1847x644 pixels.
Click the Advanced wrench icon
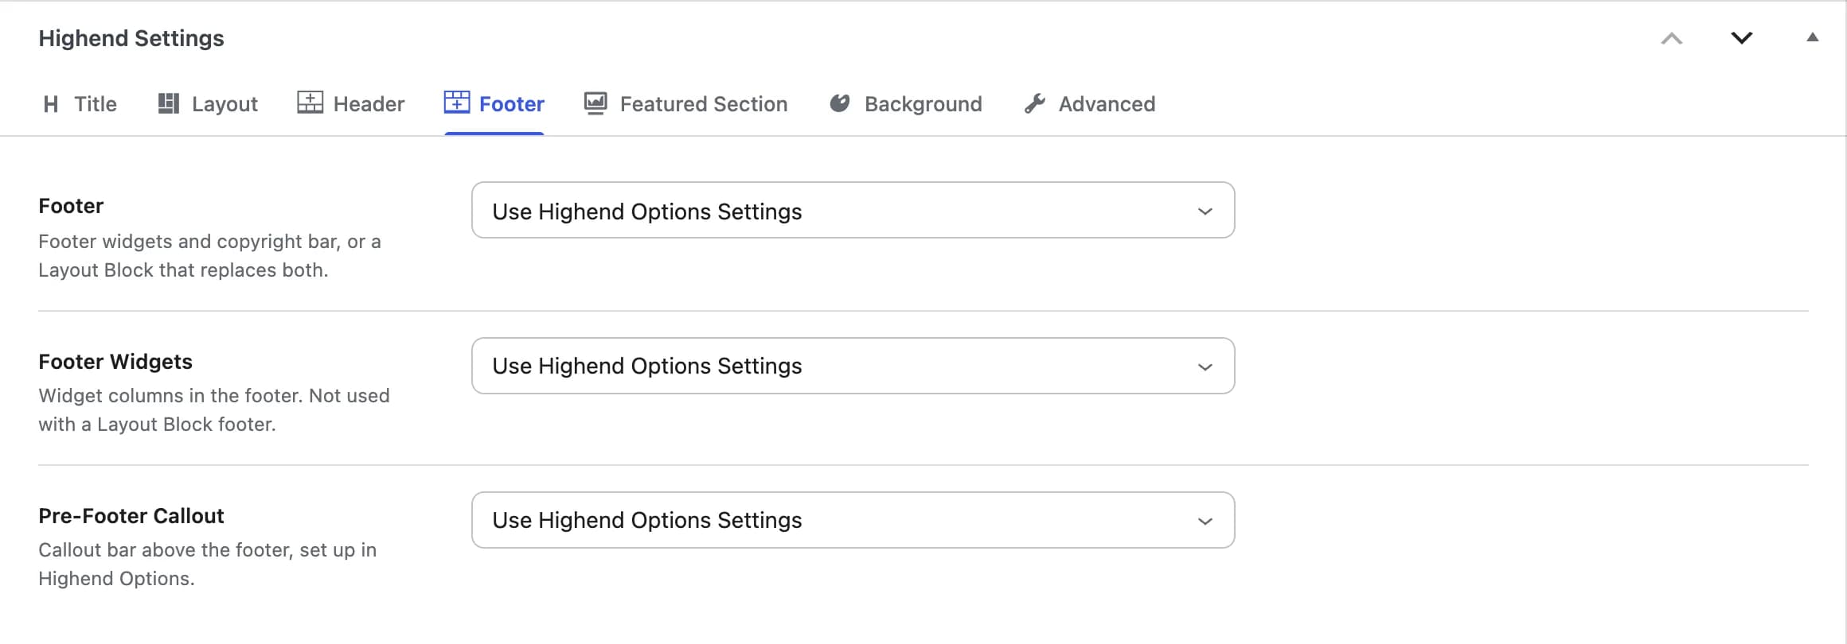(x=1034, y=103)
